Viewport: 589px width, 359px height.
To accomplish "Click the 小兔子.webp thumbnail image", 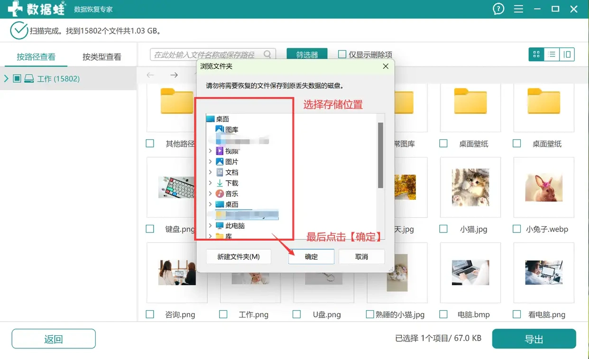I will [x=543, y=187].
